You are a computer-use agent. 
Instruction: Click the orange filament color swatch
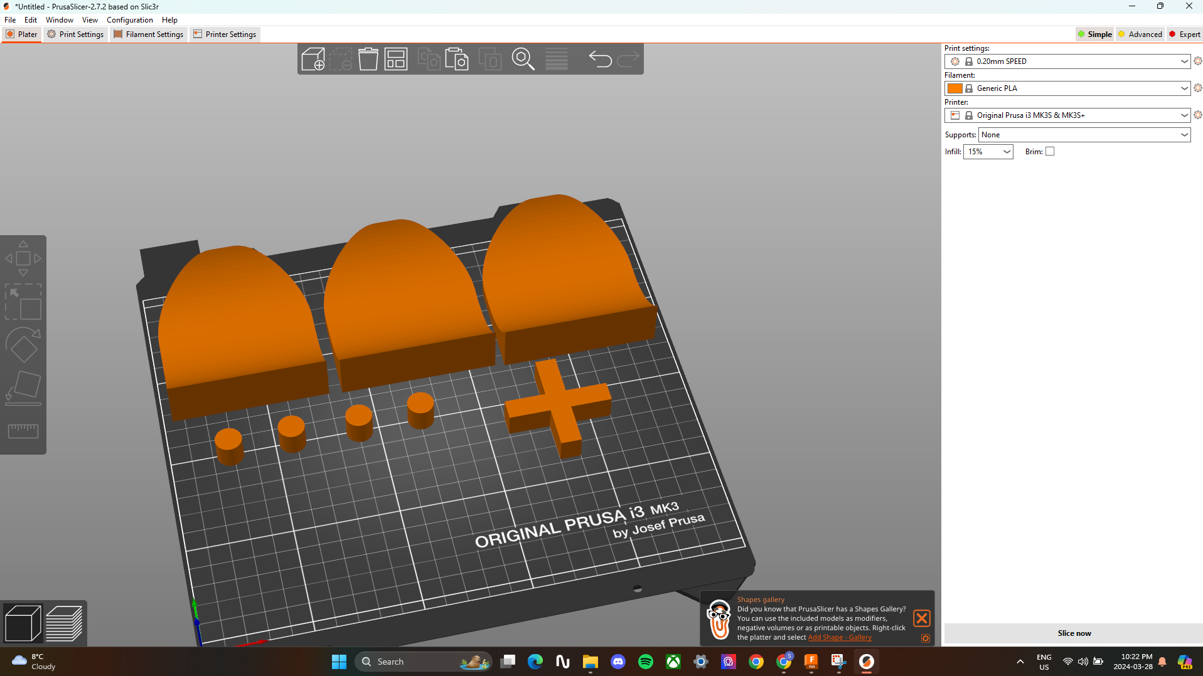coord(954,88)
